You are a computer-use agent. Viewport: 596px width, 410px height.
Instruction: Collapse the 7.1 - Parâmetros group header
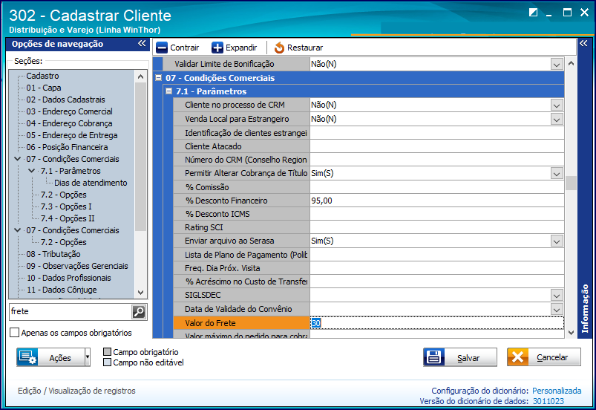tap(169, 91)
